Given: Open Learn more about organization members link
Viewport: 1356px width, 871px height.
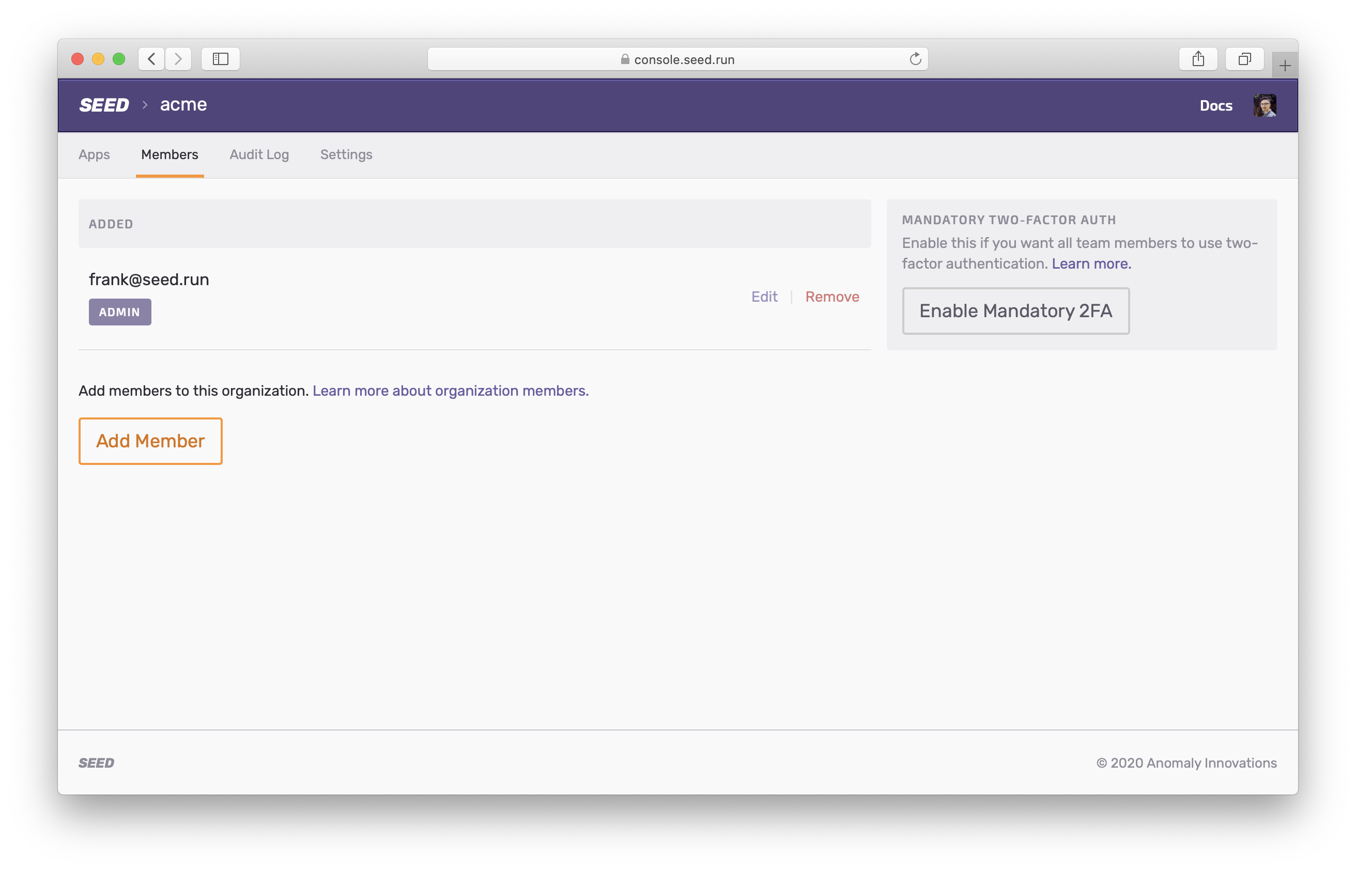Looking at the screenshot, I should (x=450, y=391).
